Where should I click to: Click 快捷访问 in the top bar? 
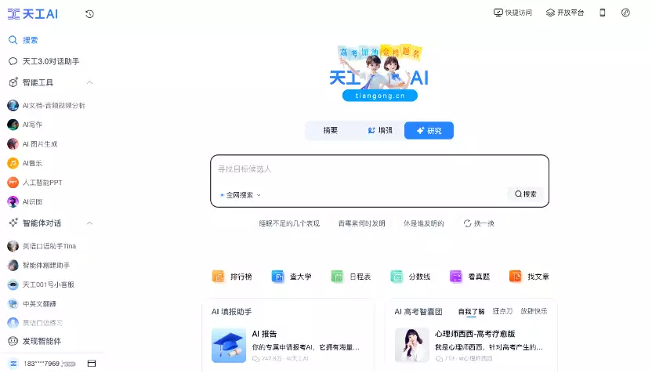click(x=513, y=13)
